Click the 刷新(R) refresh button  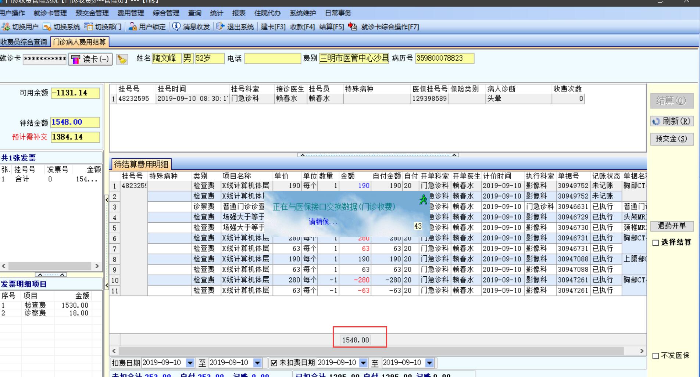click(x=672, y=121)
